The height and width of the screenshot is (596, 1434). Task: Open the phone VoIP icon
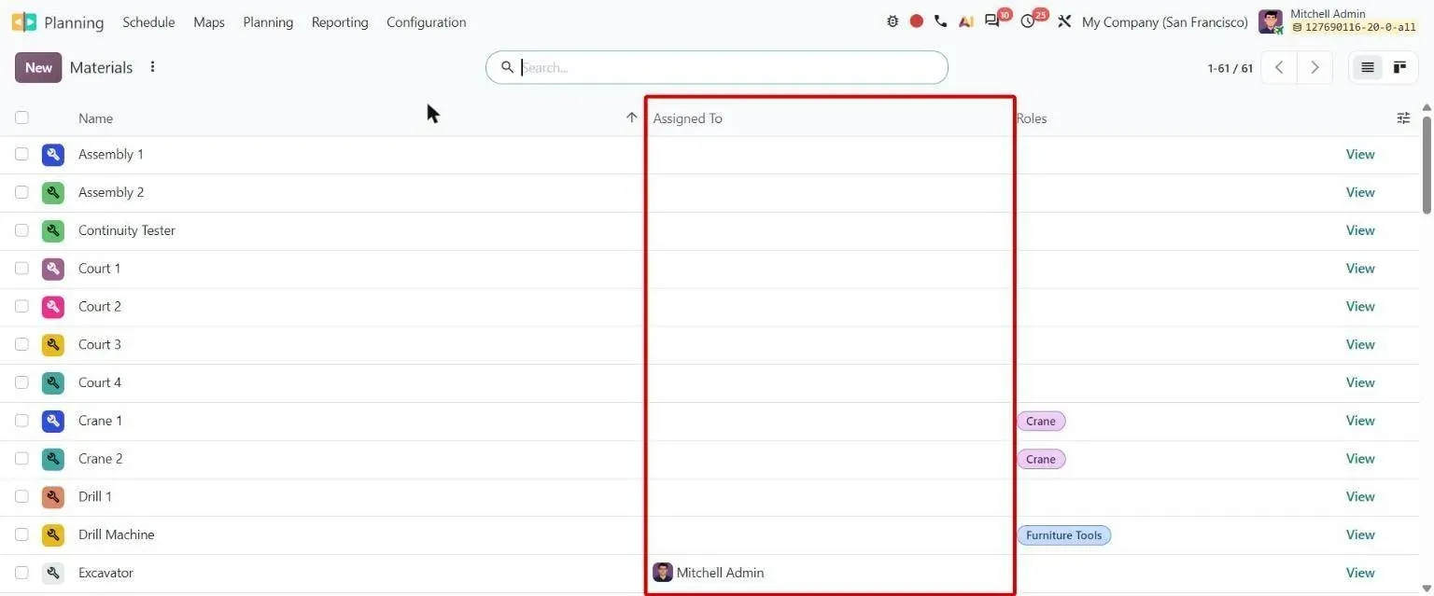pos(940,21)
